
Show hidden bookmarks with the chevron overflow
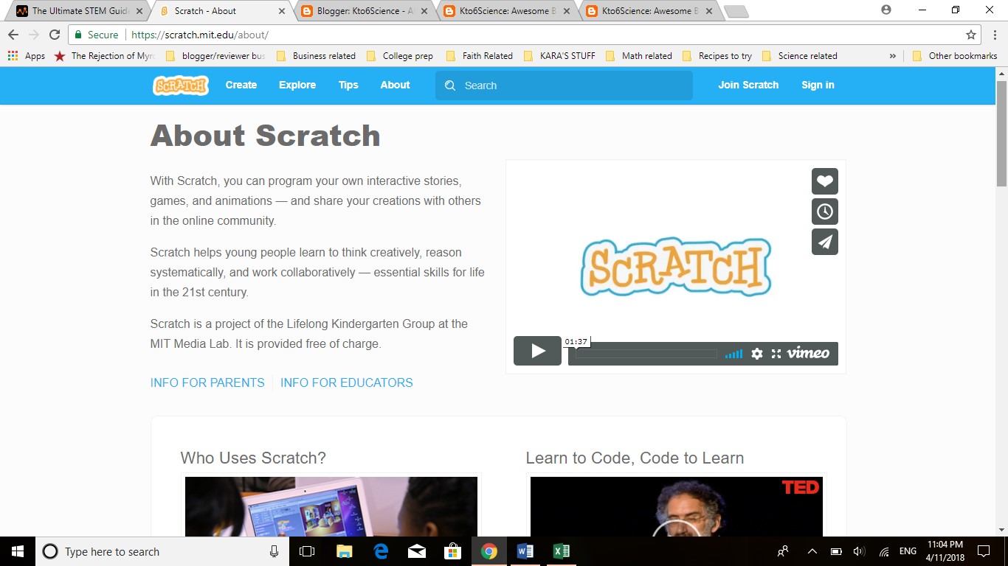coord(892,55)
